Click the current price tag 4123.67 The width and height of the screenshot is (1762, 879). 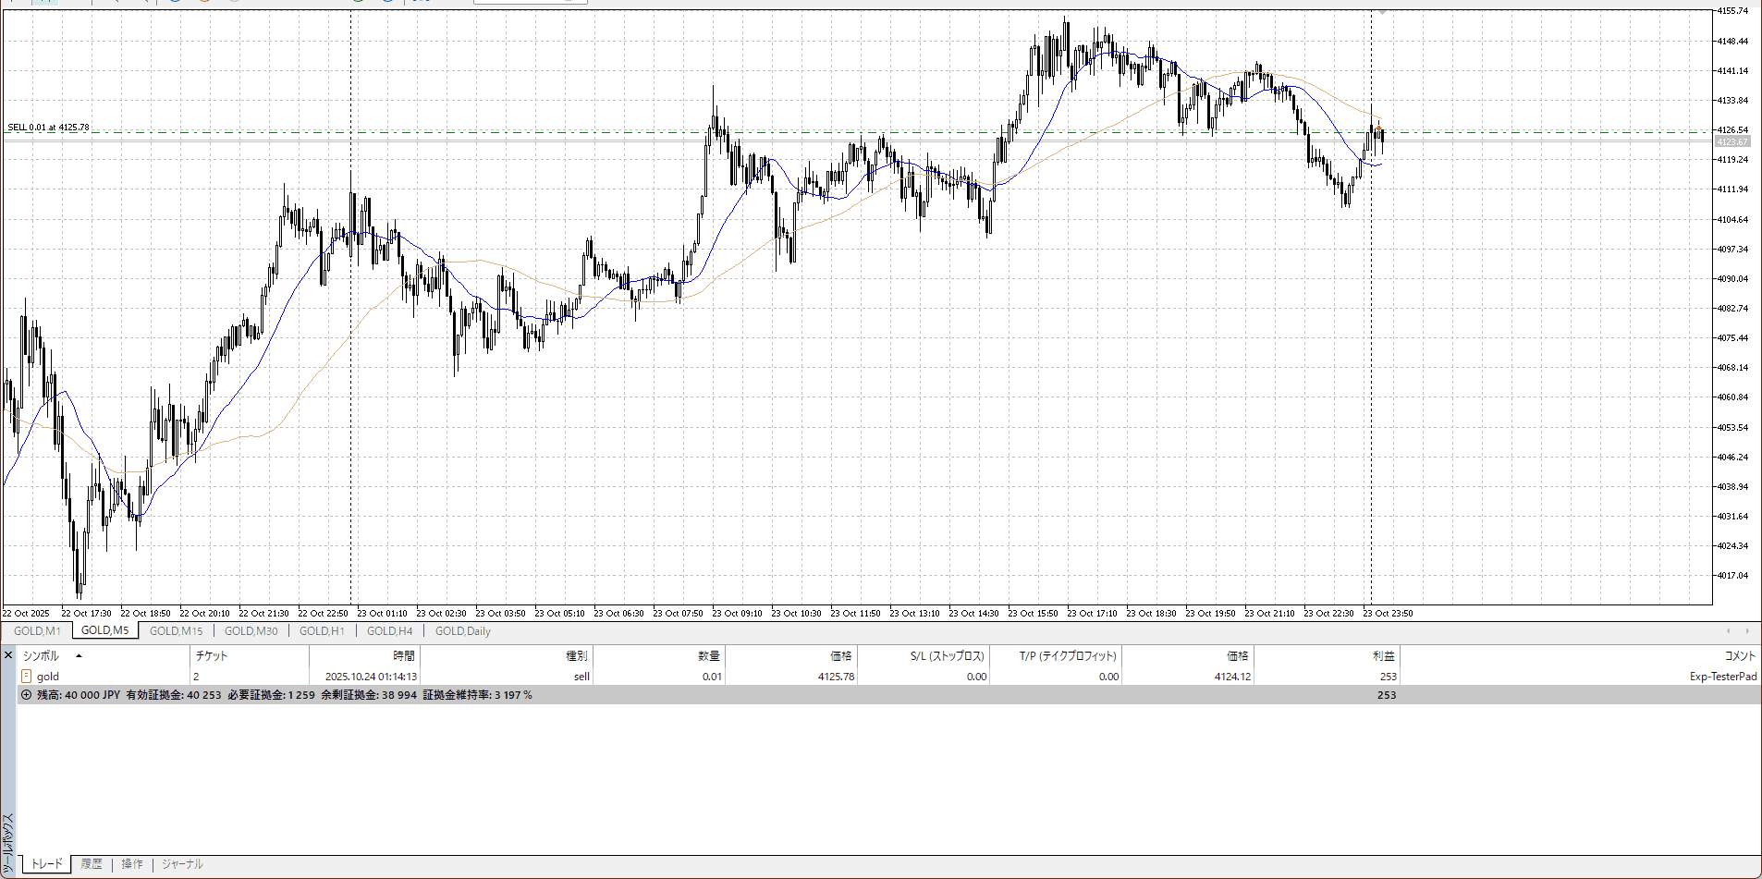(x=1731, y=141)
